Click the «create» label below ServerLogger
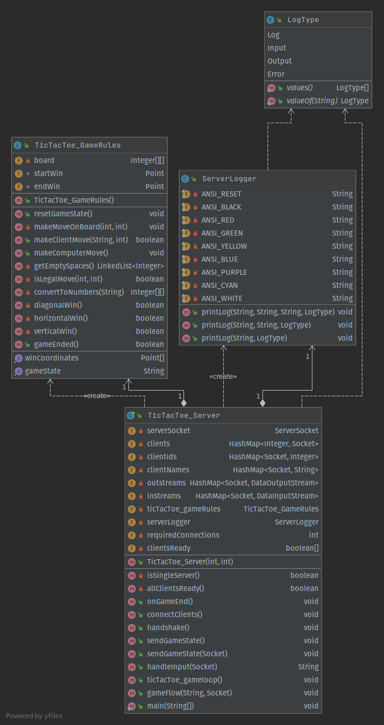Image resolution: width=384 pixels, height=725 pixels. 223,376
